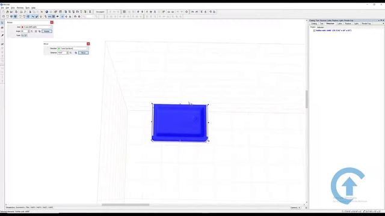Open the side panel tab overflow arrow
The image size is (385, 216).
pyautogui.click(x=383, y=23)
